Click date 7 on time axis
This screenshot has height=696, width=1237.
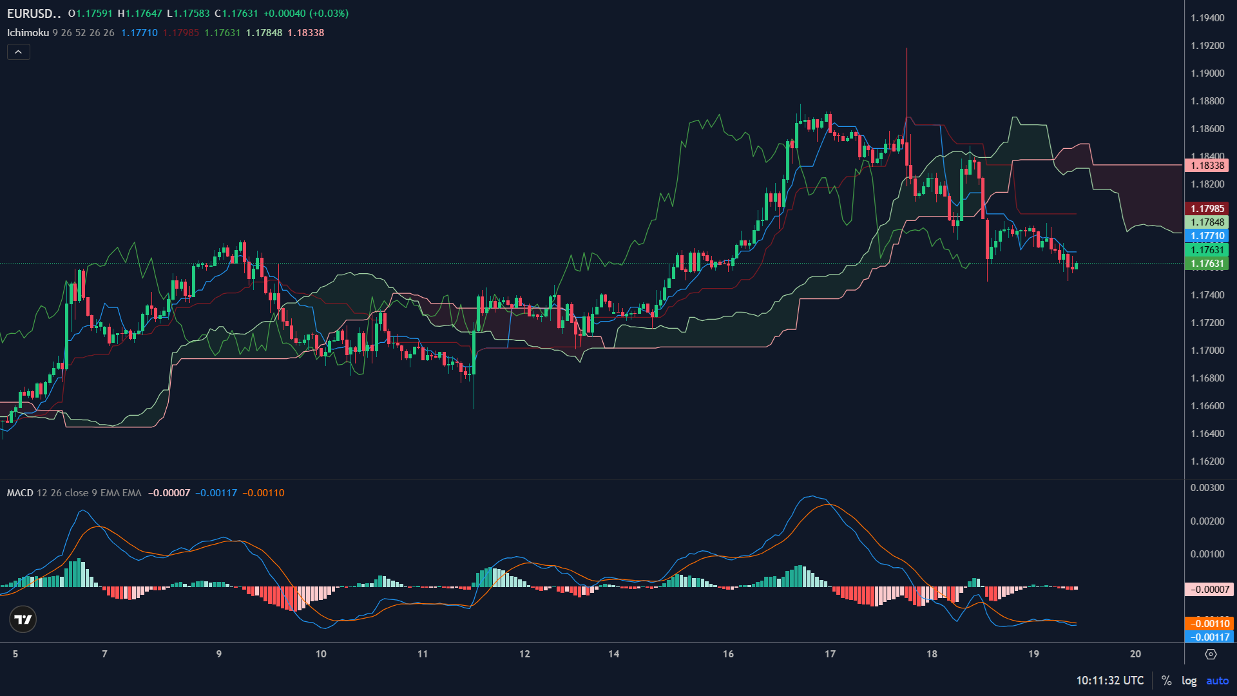point(104,654)
